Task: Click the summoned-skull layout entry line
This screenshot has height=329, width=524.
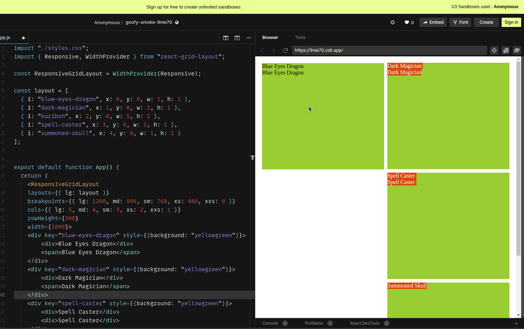Action: [x=100, y=133]
